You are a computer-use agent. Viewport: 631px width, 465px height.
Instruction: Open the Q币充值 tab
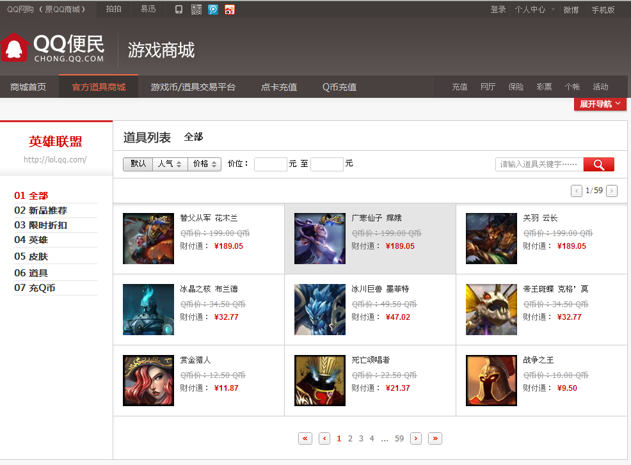pyautogui.click(x=339, y=87)
